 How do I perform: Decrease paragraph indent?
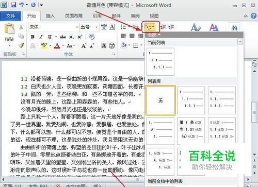163,27
